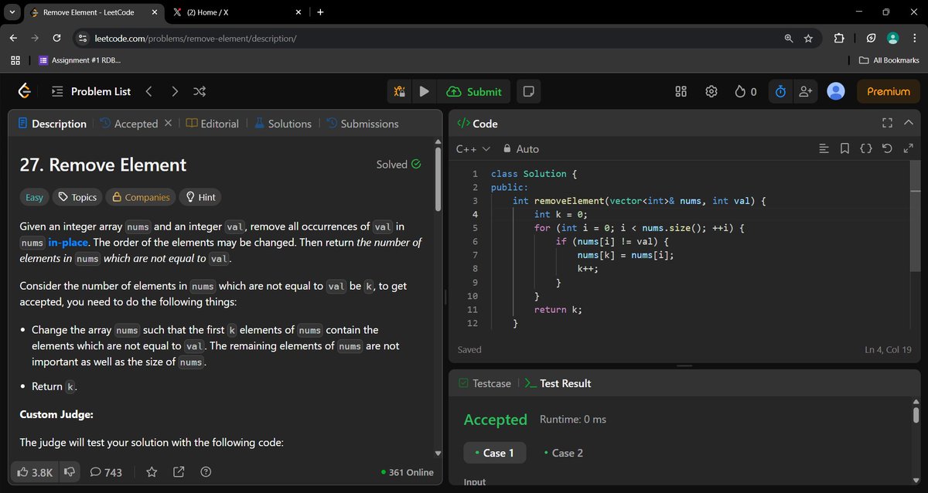Click the description panel scrollbar
The width and height of the screenshot is (928, 493).
[x=438, y=178]
